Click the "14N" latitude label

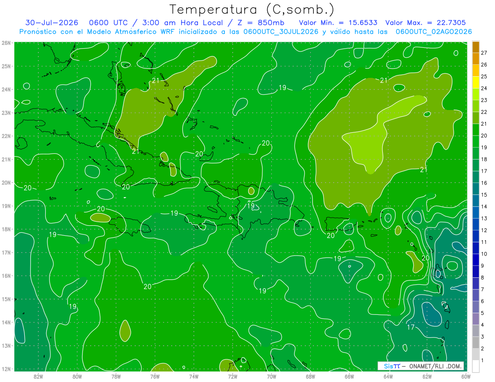6,322
